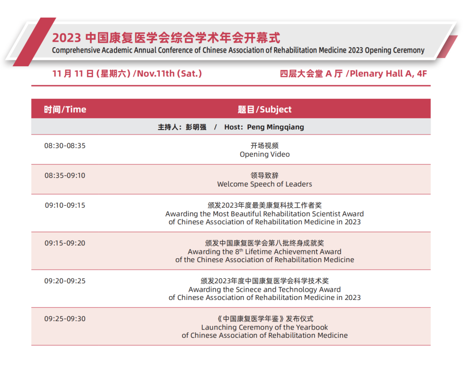Click 'Awarding the 8th Lifetime Achievement Award'
Screen dimensions: 463x380
pyautogui.click(x=264, y=251)
